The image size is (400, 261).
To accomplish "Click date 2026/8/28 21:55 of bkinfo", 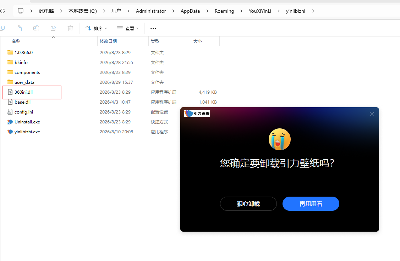I will pos(116,62).
